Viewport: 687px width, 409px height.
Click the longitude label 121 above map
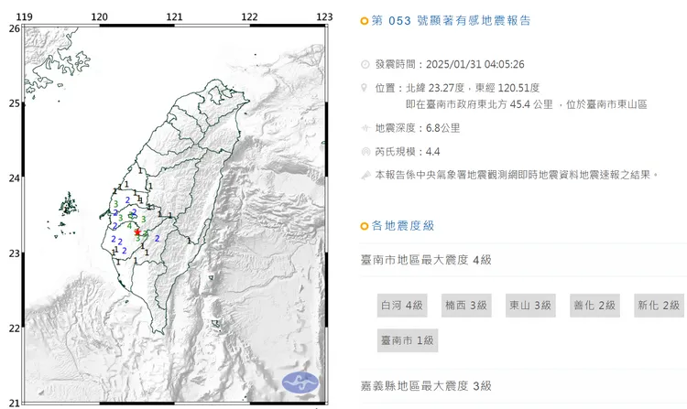(x=174, y=16)
